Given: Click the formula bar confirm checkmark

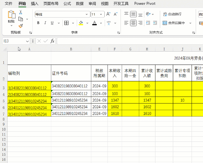Looking at the screenshot, I should [x=46, y=41].
